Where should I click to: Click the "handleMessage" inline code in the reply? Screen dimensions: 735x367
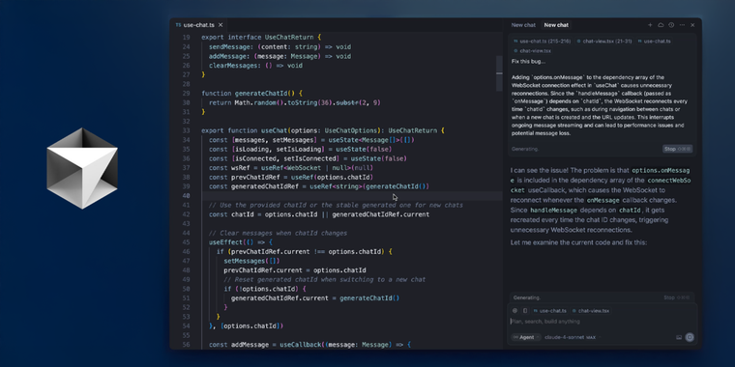pos(553,211)
